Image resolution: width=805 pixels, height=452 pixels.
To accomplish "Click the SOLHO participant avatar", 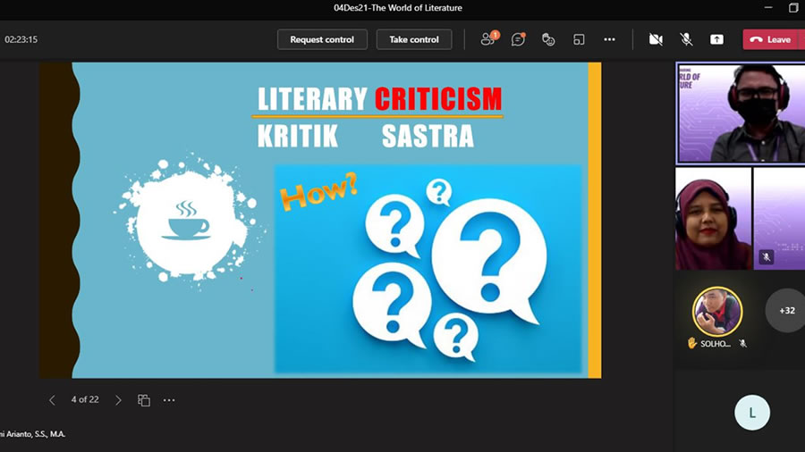I will (717, 311).
